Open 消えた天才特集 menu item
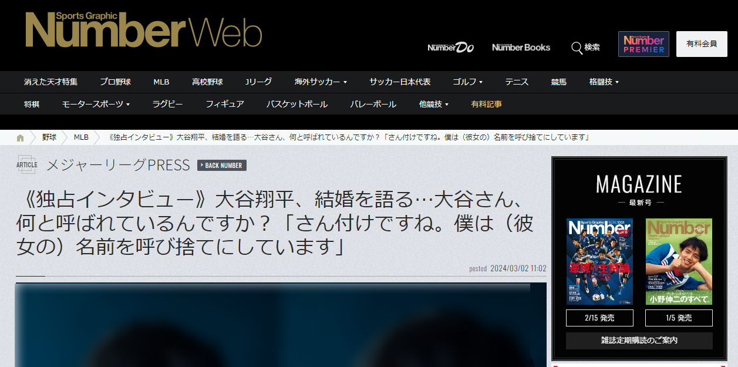The width and height of the screenshot is (738, 367). [x=50, y=82]
